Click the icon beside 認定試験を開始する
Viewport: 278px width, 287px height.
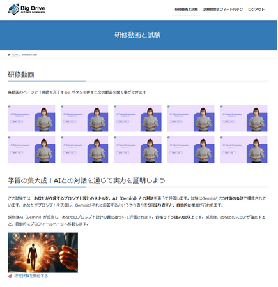coord(10,276)
